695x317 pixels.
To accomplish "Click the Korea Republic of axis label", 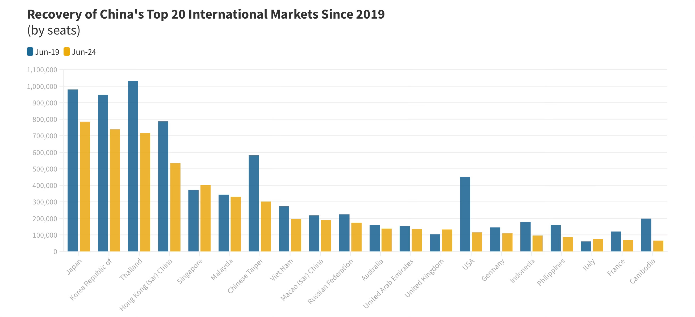I will 91,279.
